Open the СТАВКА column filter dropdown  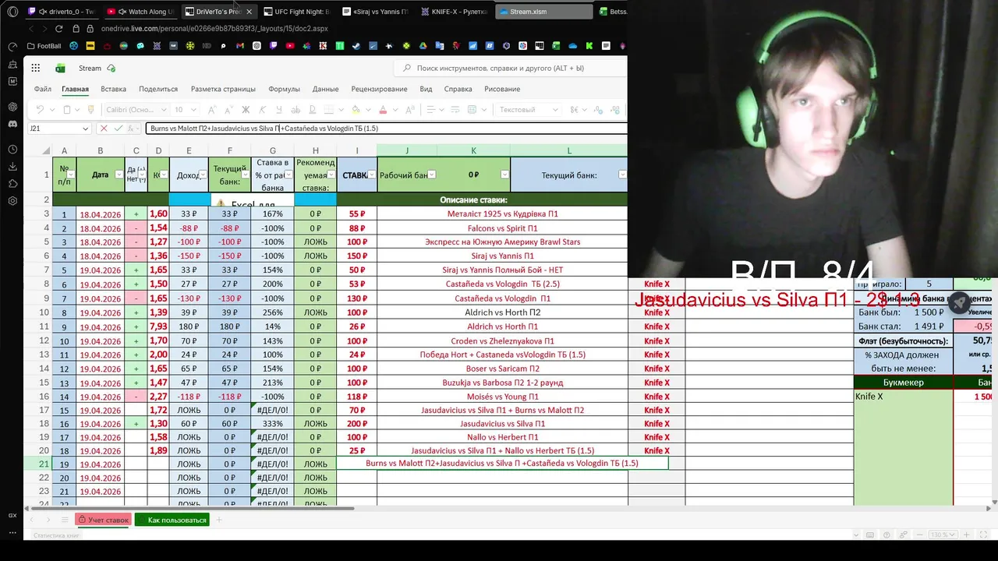click(371, 175)
